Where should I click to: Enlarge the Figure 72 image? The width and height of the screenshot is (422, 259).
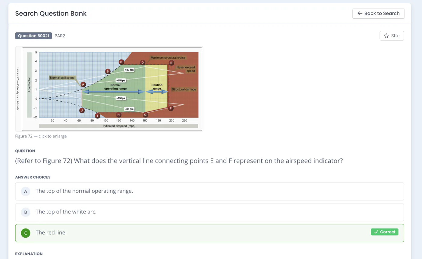point(109,89)
